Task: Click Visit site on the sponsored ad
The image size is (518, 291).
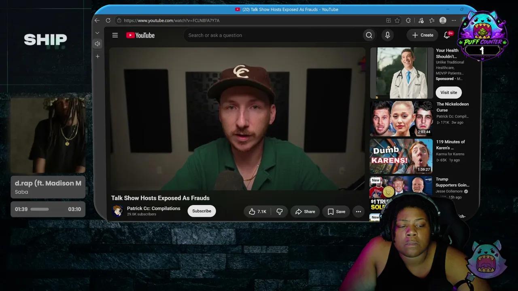Action: (449, 93)
